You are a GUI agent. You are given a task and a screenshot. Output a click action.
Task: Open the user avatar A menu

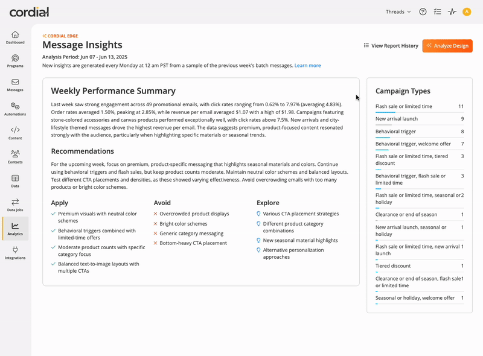467,11
